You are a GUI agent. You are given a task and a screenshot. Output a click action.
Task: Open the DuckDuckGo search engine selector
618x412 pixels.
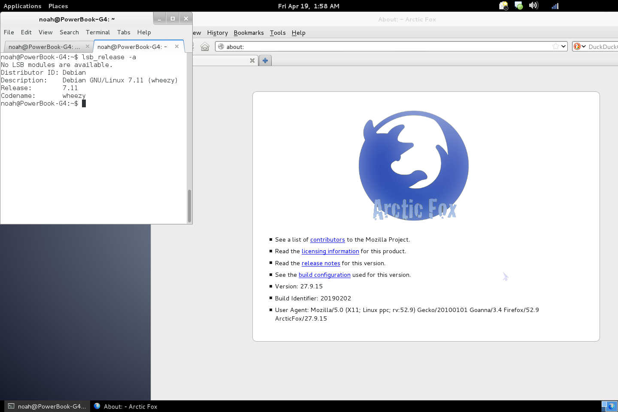(x=580, y=46)
